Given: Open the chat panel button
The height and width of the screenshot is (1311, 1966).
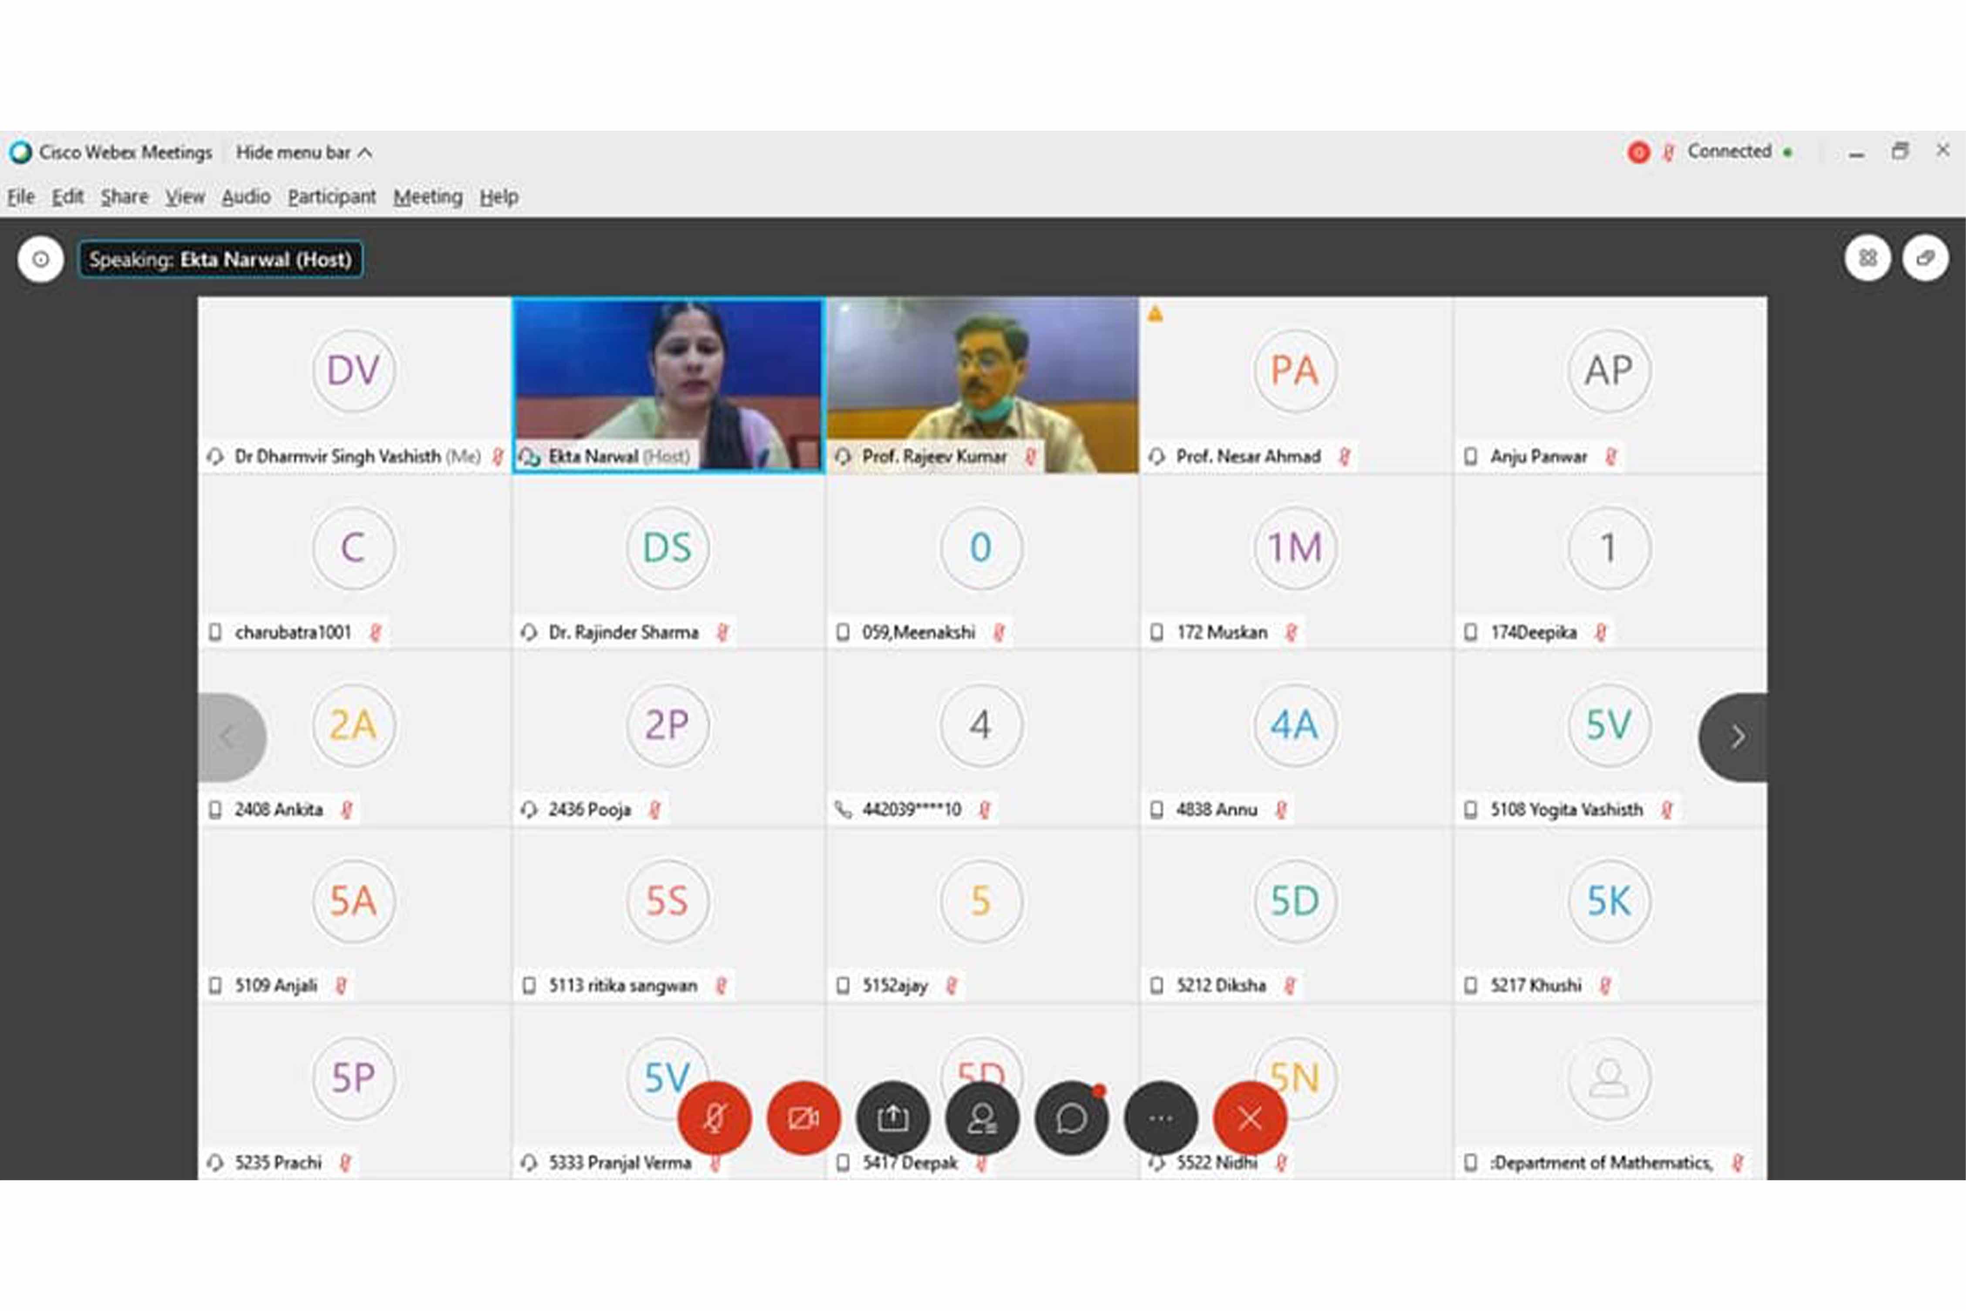Looking at the screenshot, I should pyautogui.click(x=1071, y=1118).
